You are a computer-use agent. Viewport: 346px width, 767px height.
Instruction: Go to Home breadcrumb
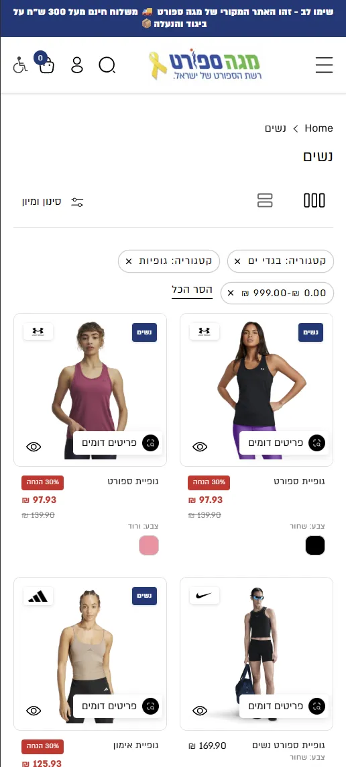[x=319, y=128]
